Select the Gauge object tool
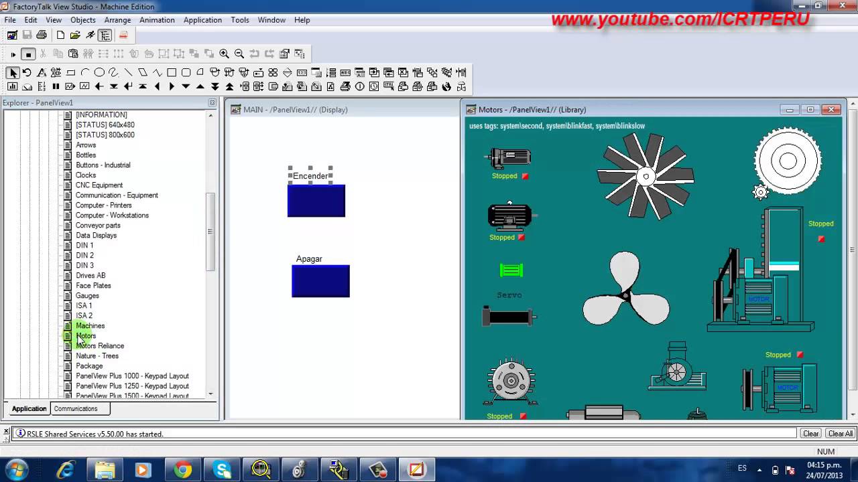Screen dimensions: 858x482 pos(27,86)
